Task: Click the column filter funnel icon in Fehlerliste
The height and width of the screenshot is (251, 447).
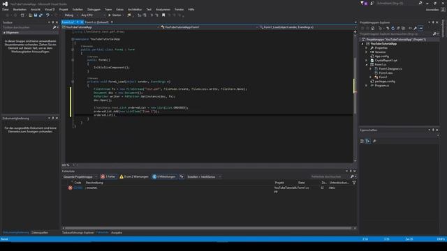Action: [x=354, y=183]
